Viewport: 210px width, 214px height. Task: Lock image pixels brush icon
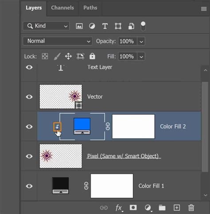pos(57,57)
